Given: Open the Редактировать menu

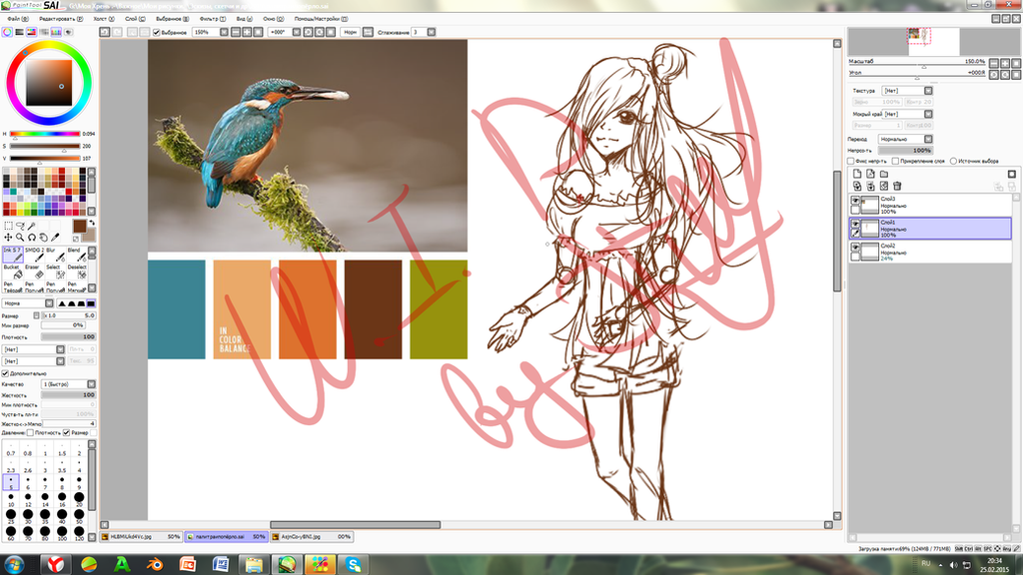Looking at the screenshot, I should (x=61, y=19).
